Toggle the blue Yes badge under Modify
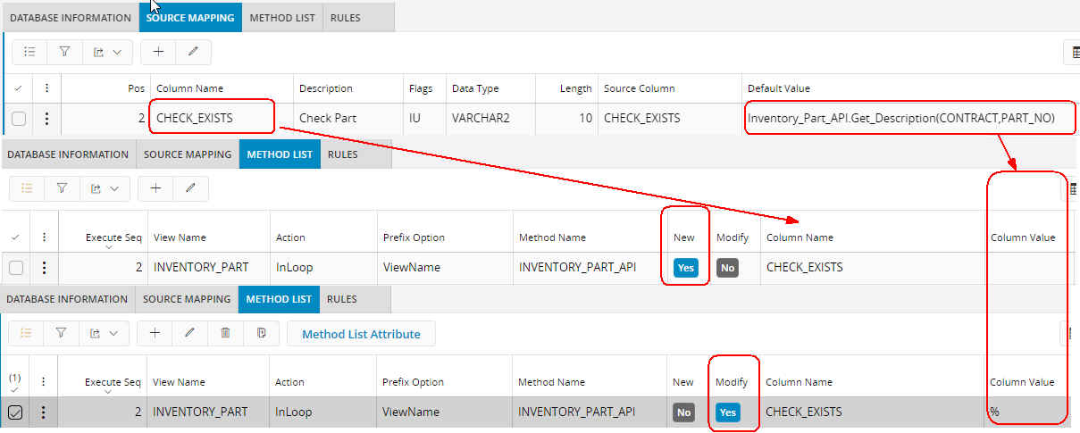Viewport: 1080px width, 433px height. (728, 412)
